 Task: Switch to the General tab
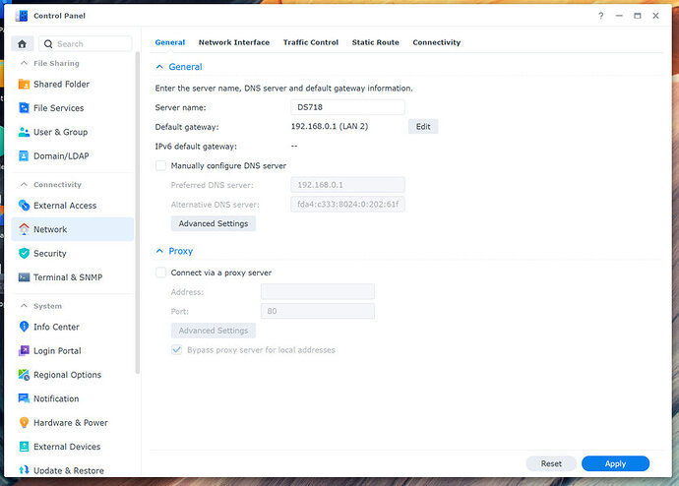[x=169, y=42]
